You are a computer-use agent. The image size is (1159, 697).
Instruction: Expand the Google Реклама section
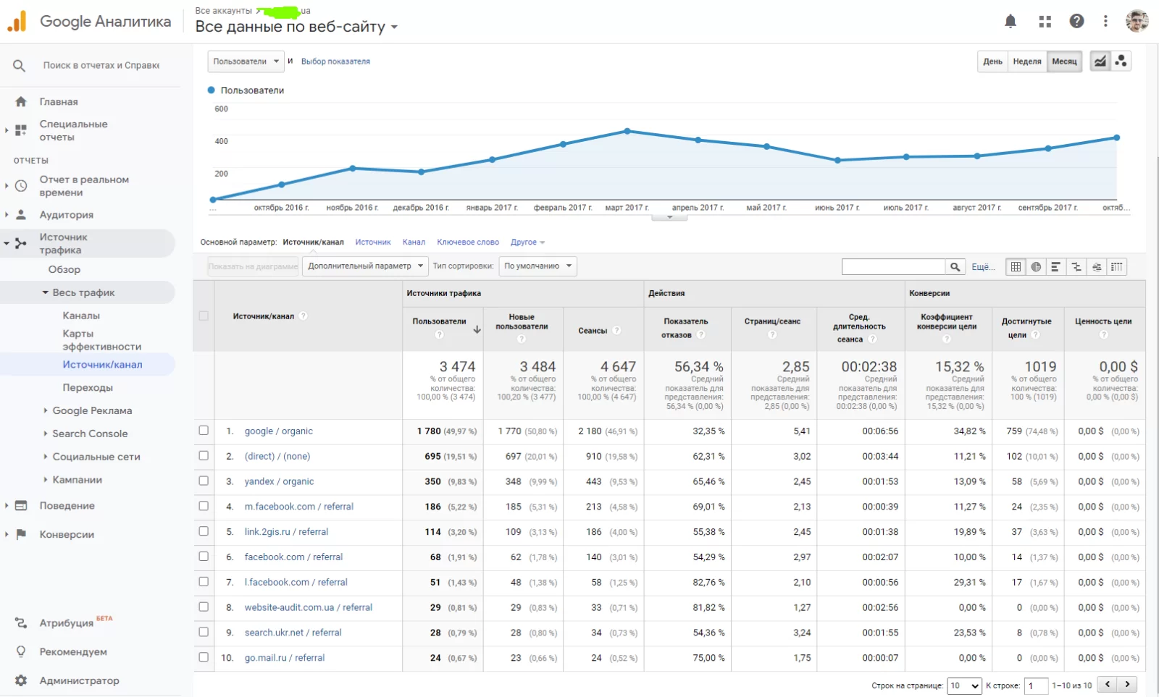coord(92,410)
